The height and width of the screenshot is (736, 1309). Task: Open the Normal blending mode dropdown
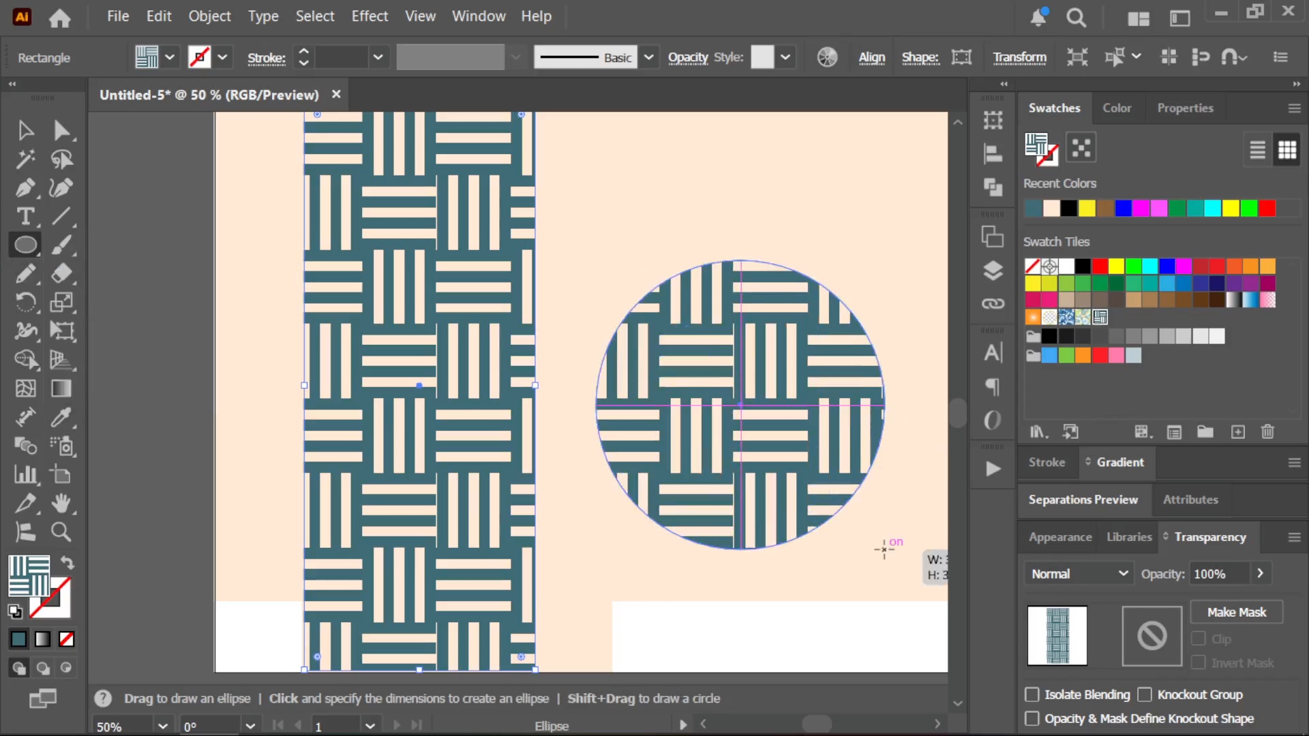coord(1079,574)
